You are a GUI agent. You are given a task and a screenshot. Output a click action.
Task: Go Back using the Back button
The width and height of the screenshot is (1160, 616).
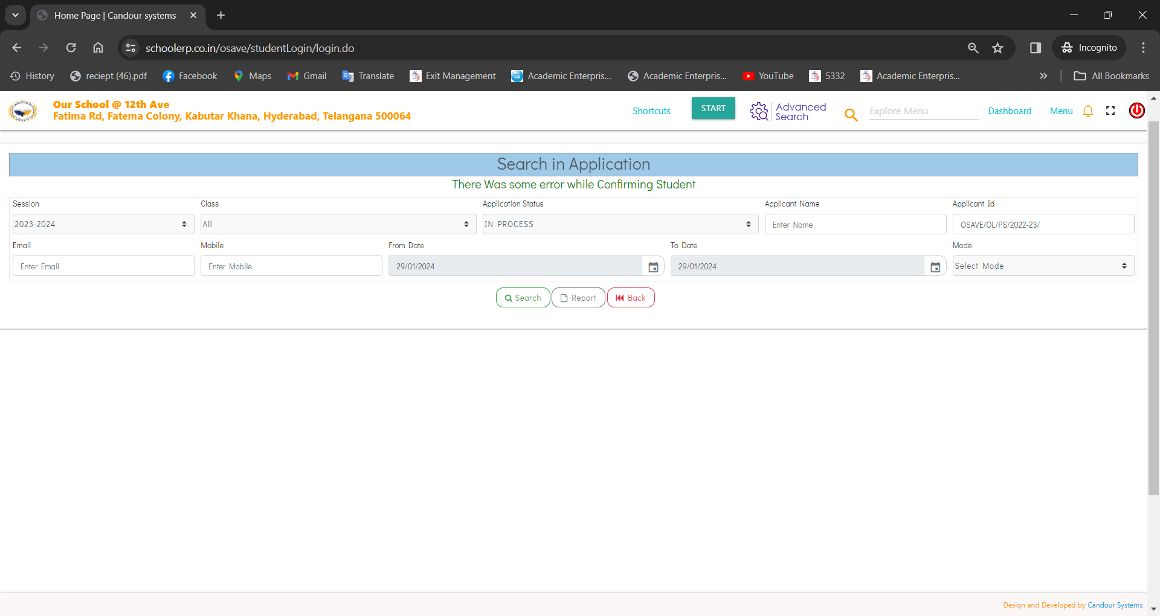(x=631, y=297)
